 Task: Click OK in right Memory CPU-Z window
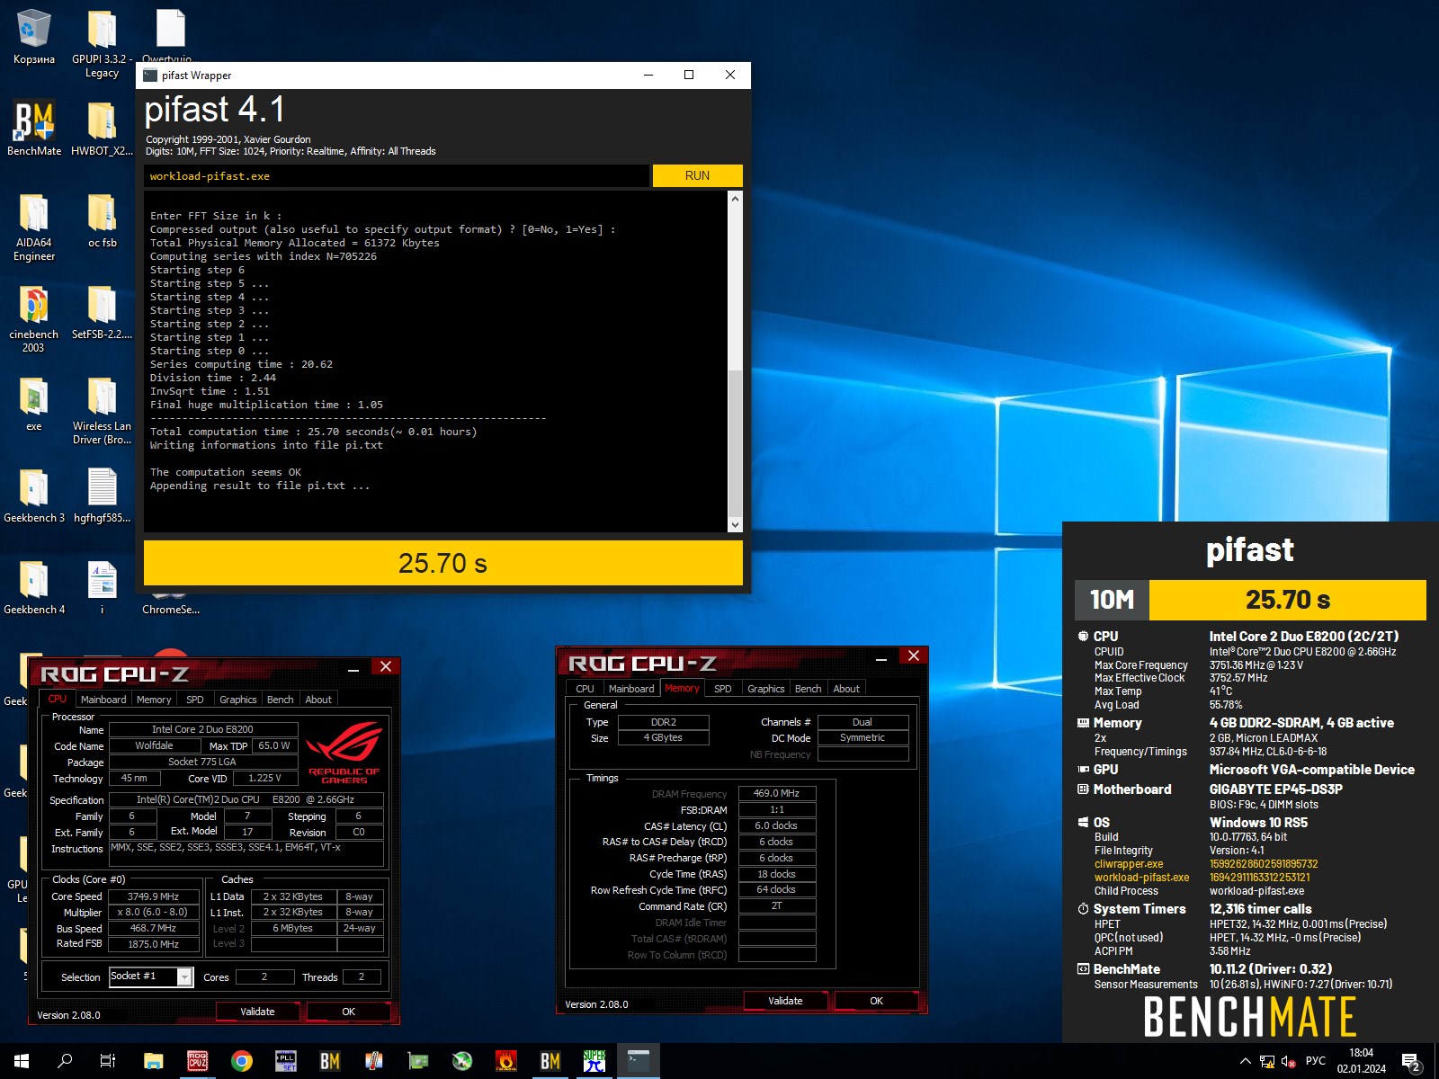877,1001
